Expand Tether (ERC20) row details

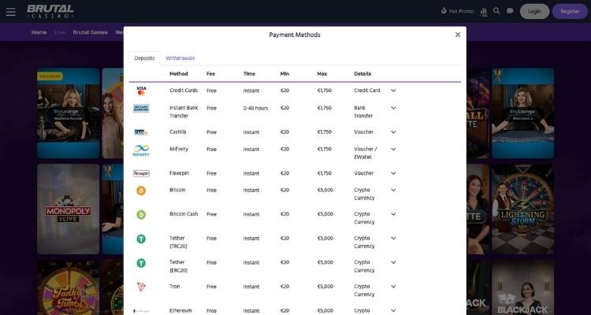(393, 262)
